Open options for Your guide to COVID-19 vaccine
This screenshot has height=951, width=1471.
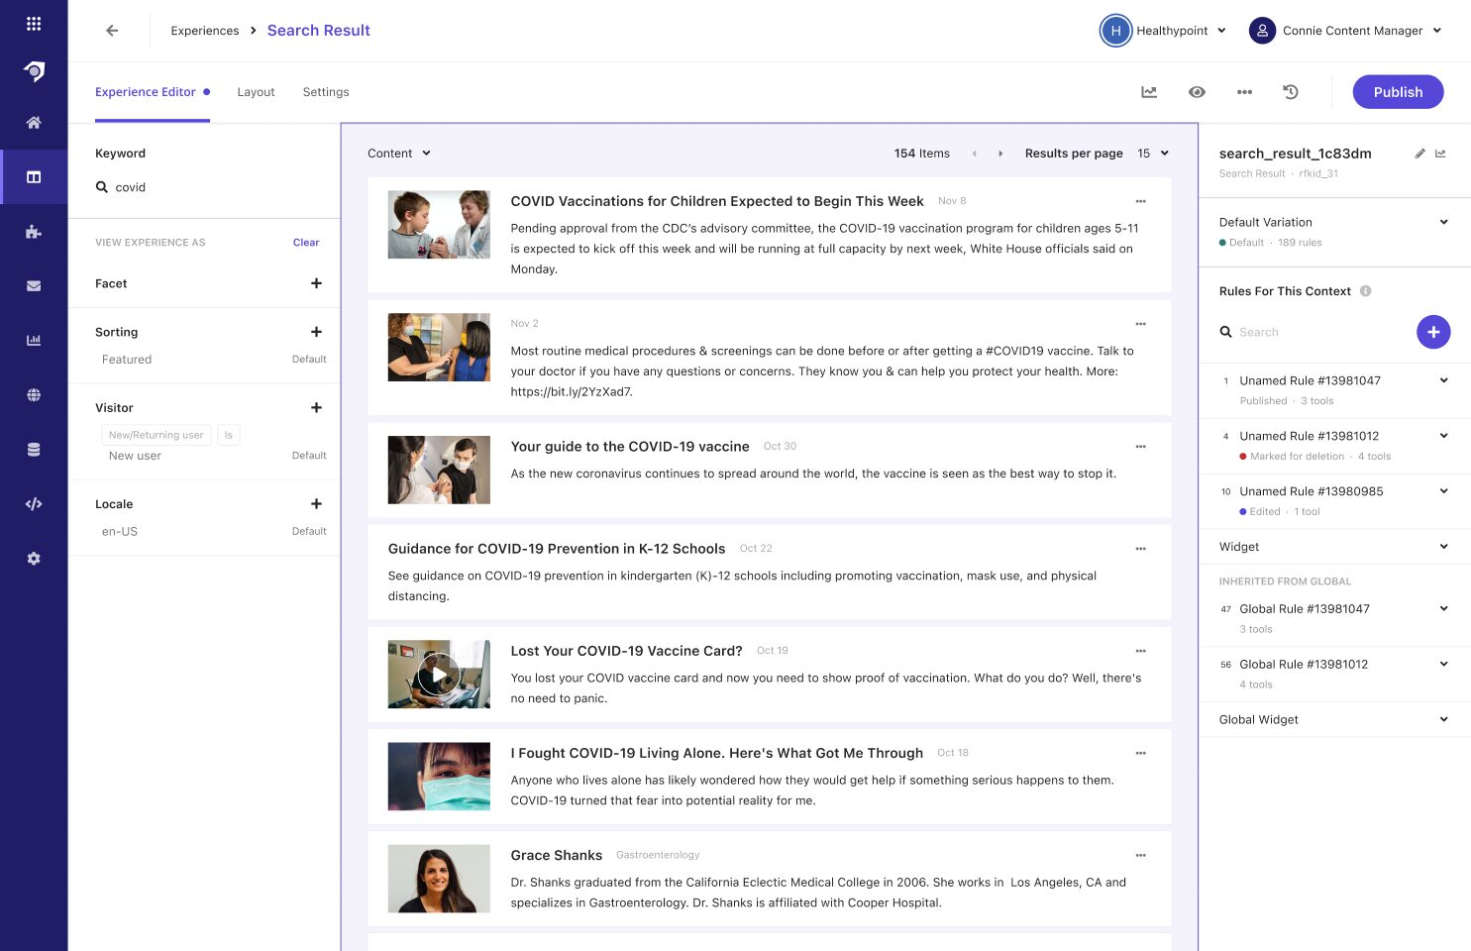1140,447
